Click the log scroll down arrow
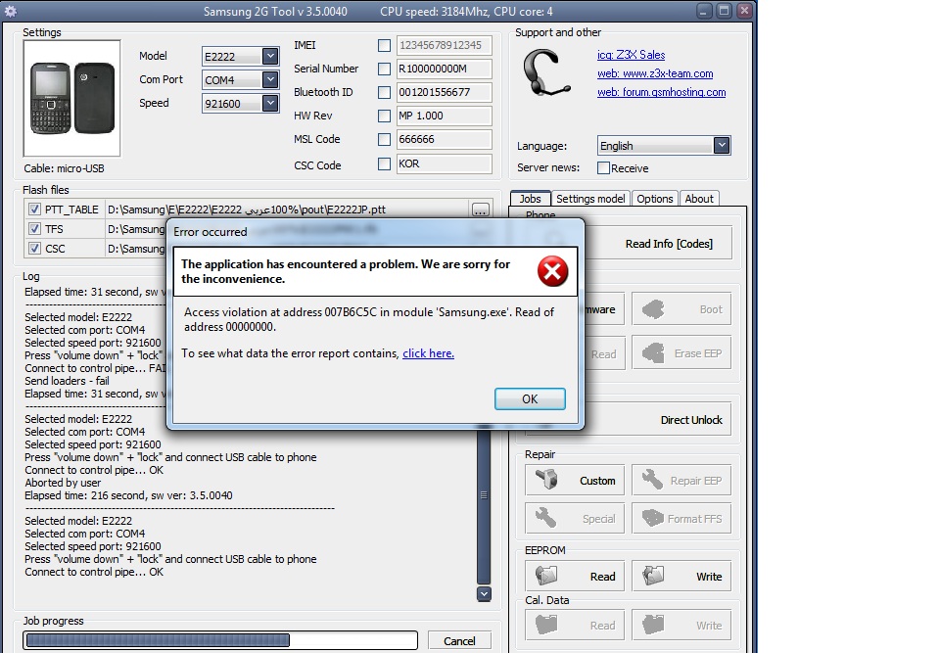940x653 pixels. (x=484, y=593)
